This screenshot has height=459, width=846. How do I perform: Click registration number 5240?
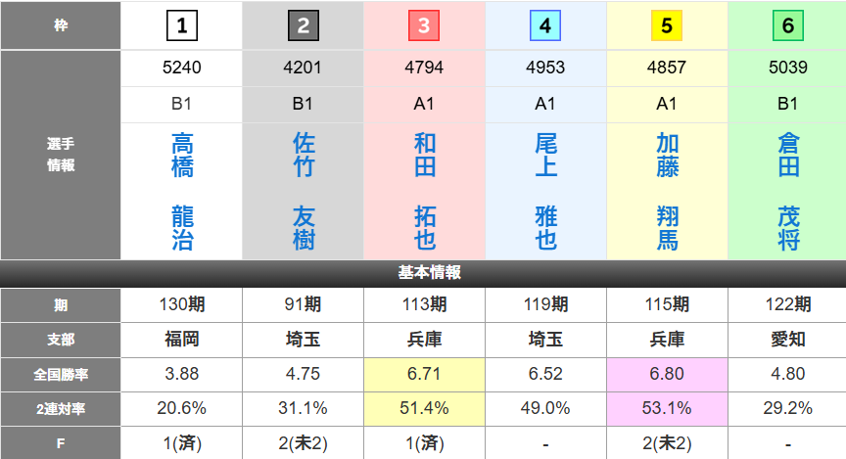(181, 69)
